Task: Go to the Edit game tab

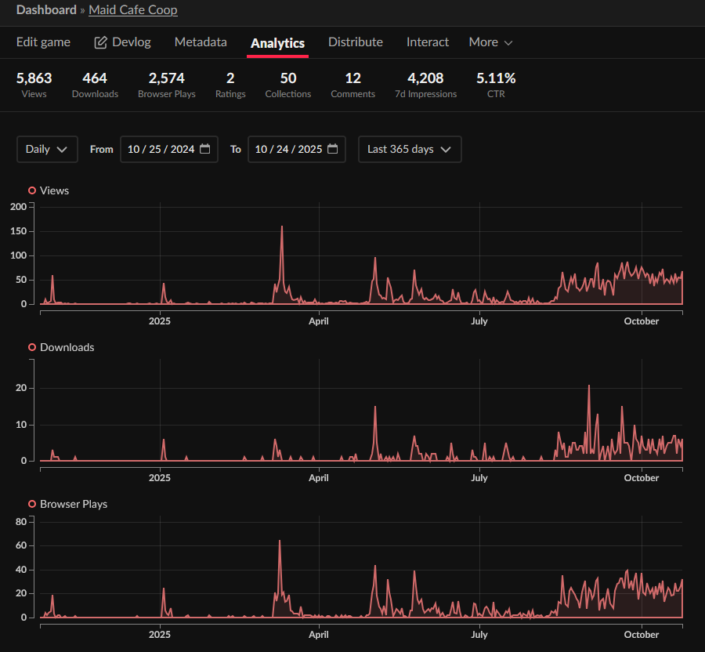Action: coord(43,42)
